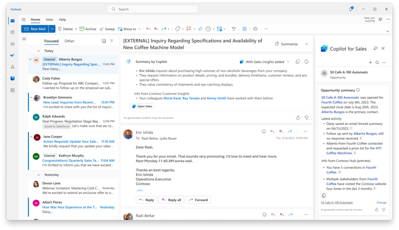Click the snooze clock icon

(208, 29)
